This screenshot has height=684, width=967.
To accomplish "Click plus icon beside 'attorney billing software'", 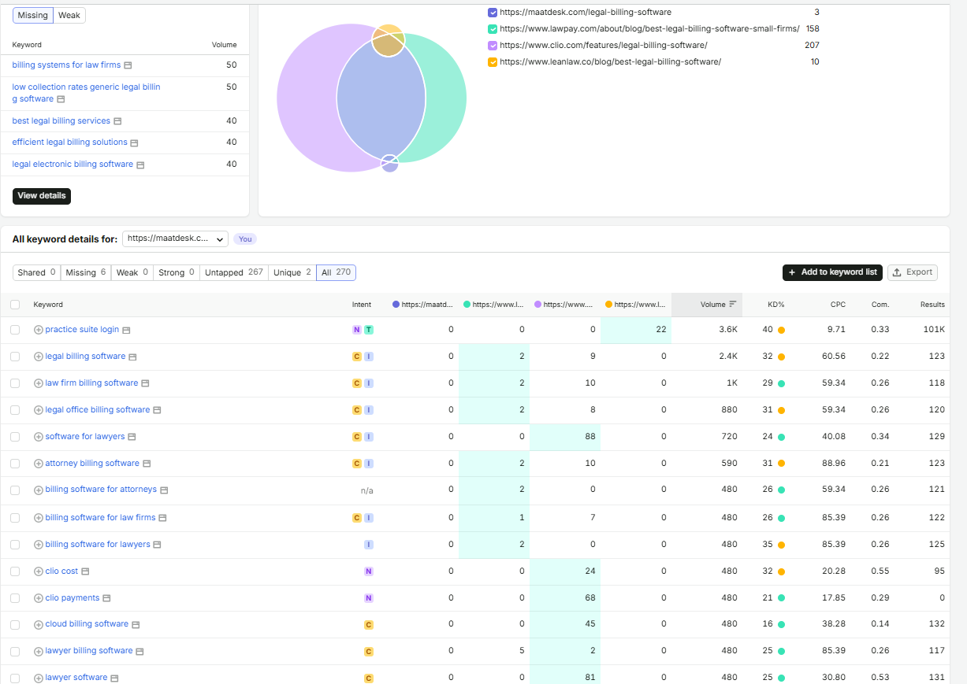I will click(x=38, y=464).
